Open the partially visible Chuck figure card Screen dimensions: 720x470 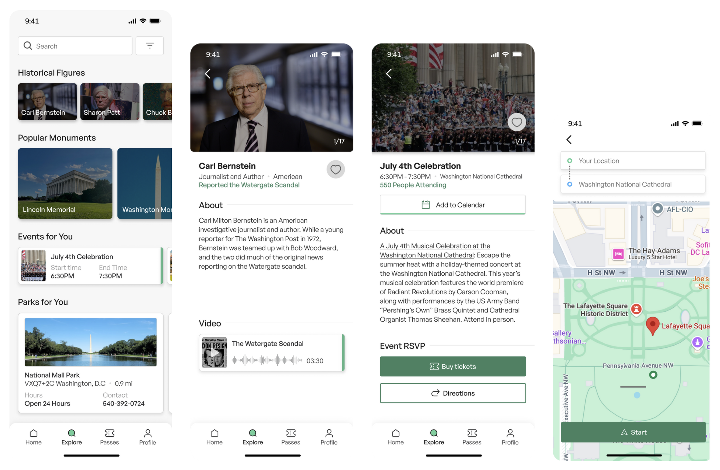(x=157, y=102)
